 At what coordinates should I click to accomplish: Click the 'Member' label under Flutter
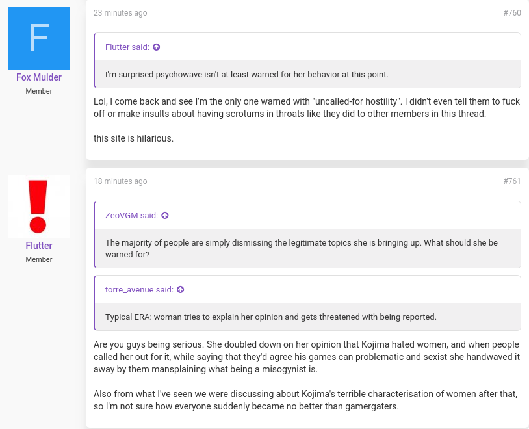[39, 259]
